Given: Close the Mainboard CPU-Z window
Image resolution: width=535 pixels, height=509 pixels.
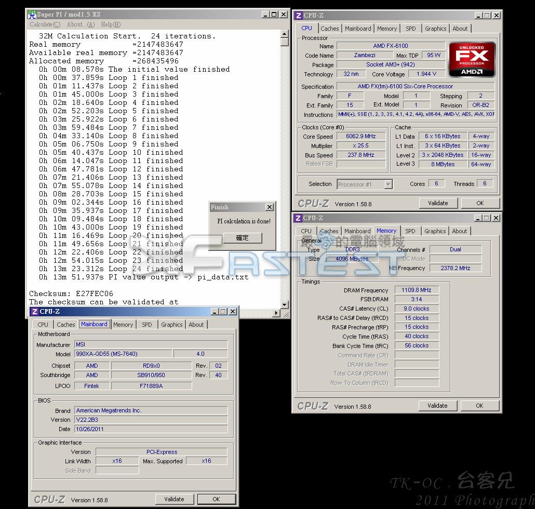Looking at the screenshot, I should (232, 312).
